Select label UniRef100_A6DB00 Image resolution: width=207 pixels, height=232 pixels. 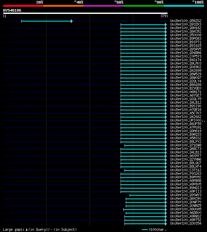pos(186,213)
